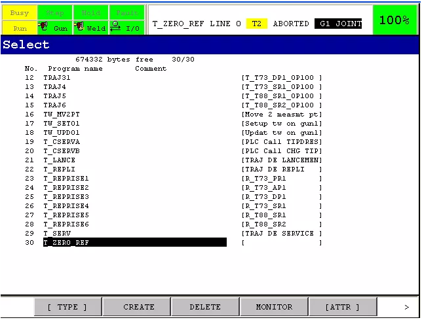Select program TW_UPD01

click(62, 132)
